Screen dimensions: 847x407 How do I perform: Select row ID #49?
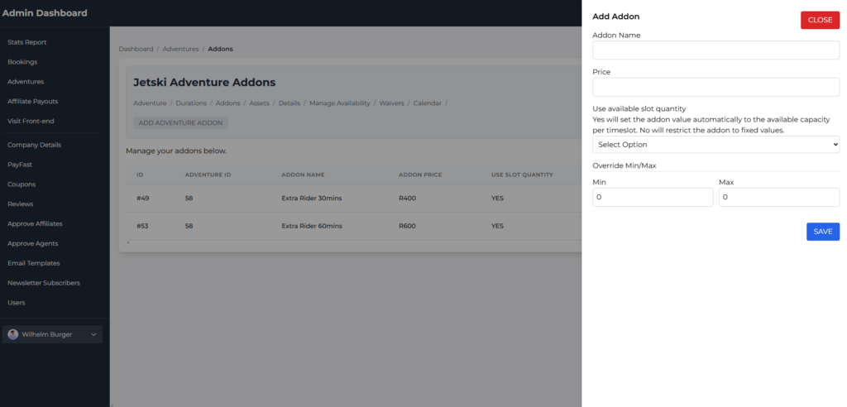point(142,199)
